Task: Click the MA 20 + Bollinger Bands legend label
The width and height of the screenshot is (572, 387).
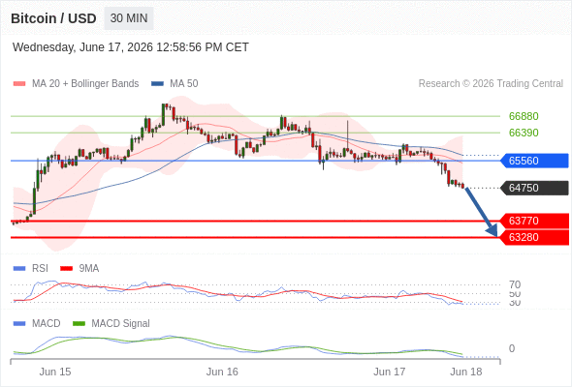Action: tap(85, 84)
